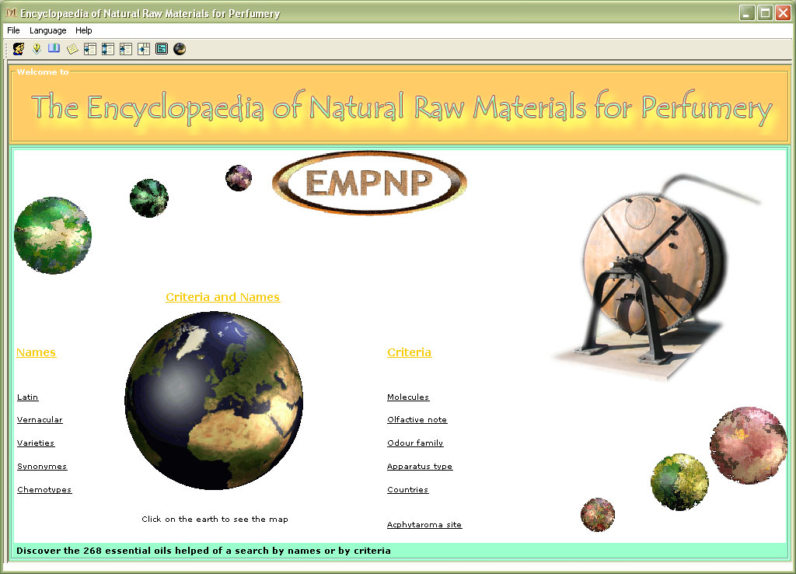Search by Latin names link
This screenshot has height=574, width=796.
(x=27, y=397)
